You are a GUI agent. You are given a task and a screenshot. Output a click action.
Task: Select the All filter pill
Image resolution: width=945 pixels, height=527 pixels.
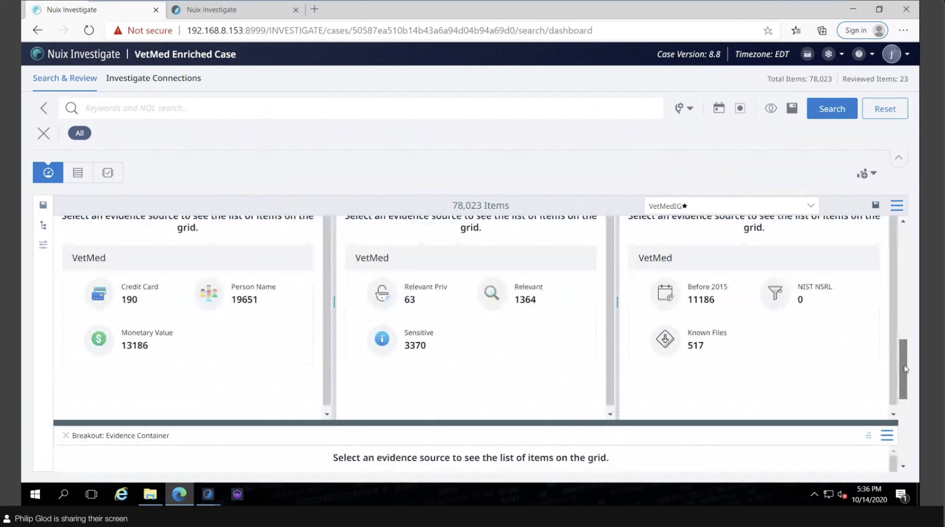[x=80, y=133]
